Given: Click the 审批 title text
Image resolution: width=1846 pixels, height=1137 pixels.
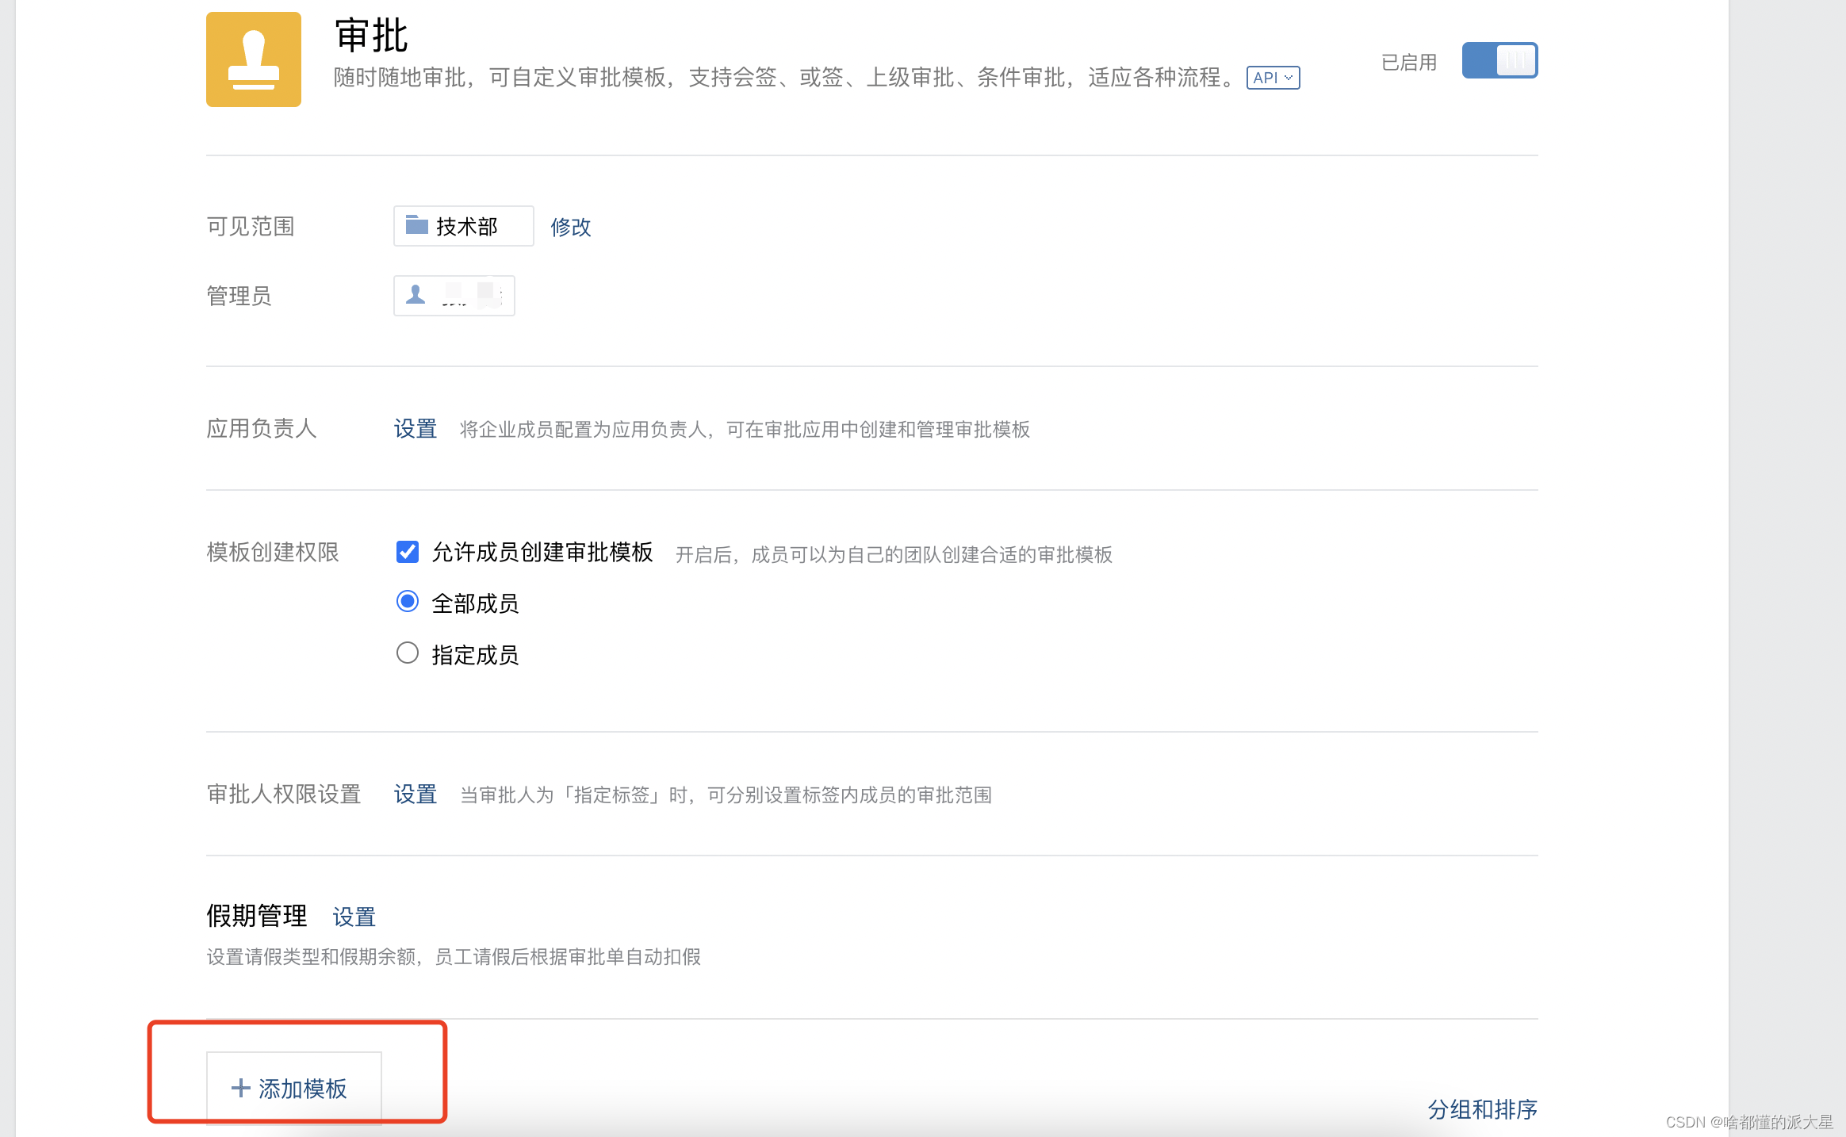Looking at the screenshot, I should [x=371, y=36].
